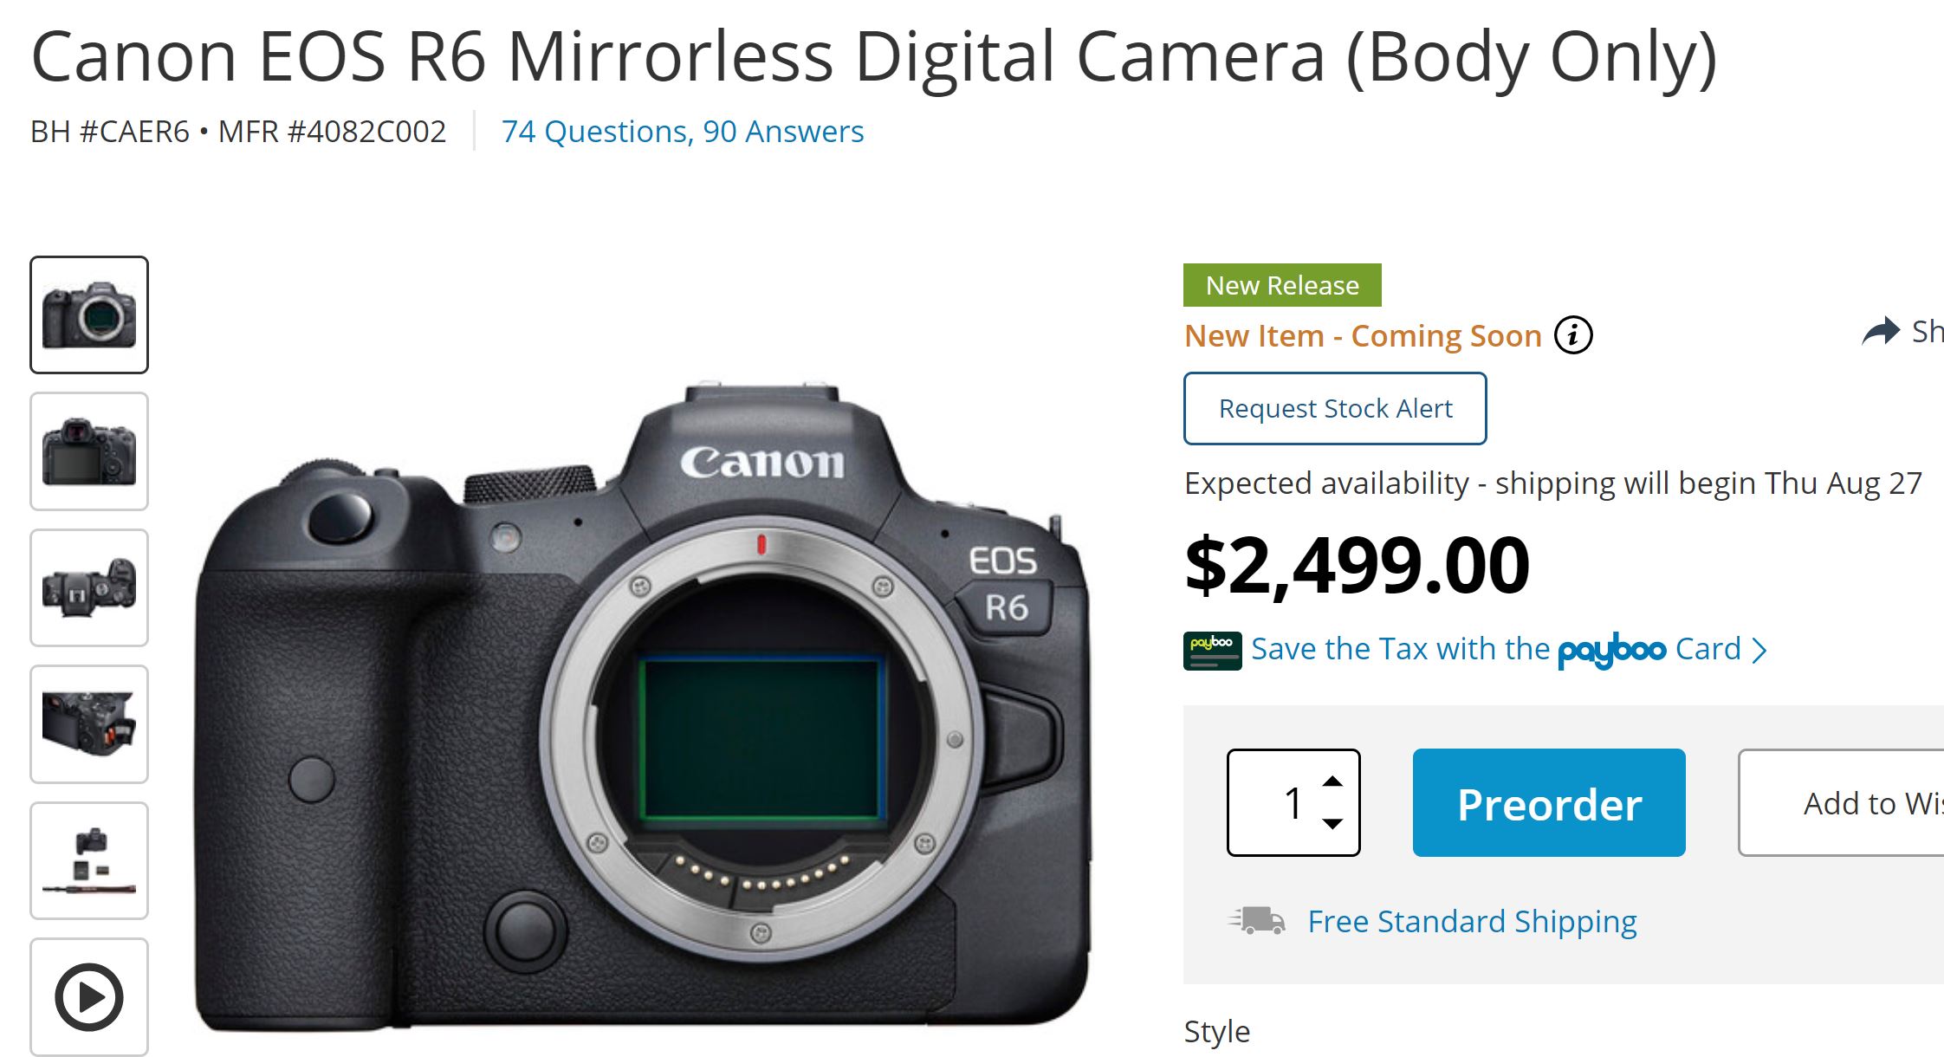
Task: Click the Free Standard Shipping link
Action: click(x=1472, y=921)
